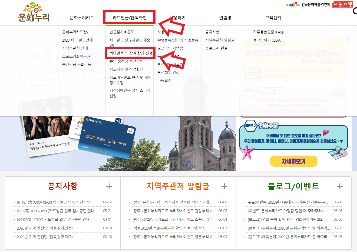This screenshot has width=357, height=252.
Task: Select 2020 카드 발급안내 submenu item
Action: 77,40
